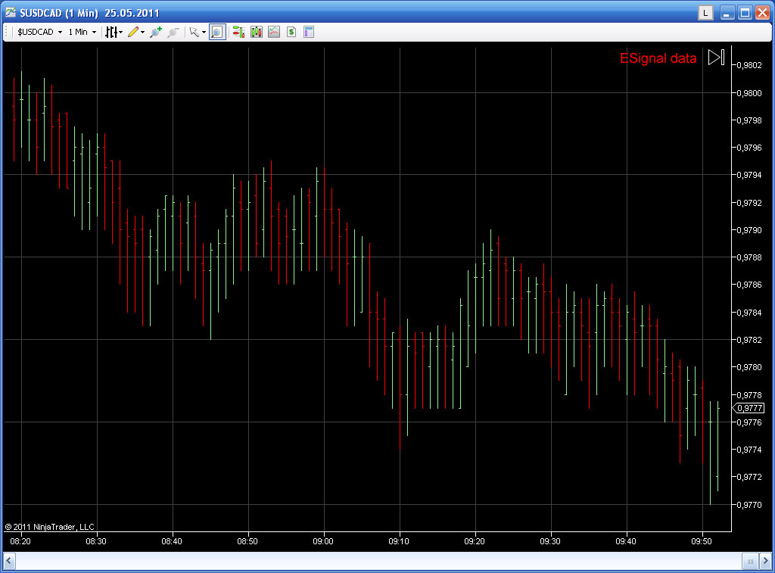Open the chart trader icon

(x=238, y=32)
